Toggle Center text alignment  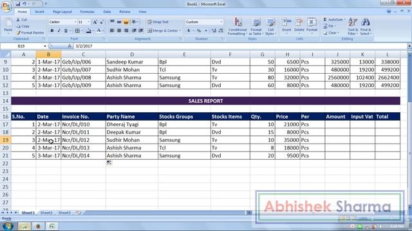119,31
